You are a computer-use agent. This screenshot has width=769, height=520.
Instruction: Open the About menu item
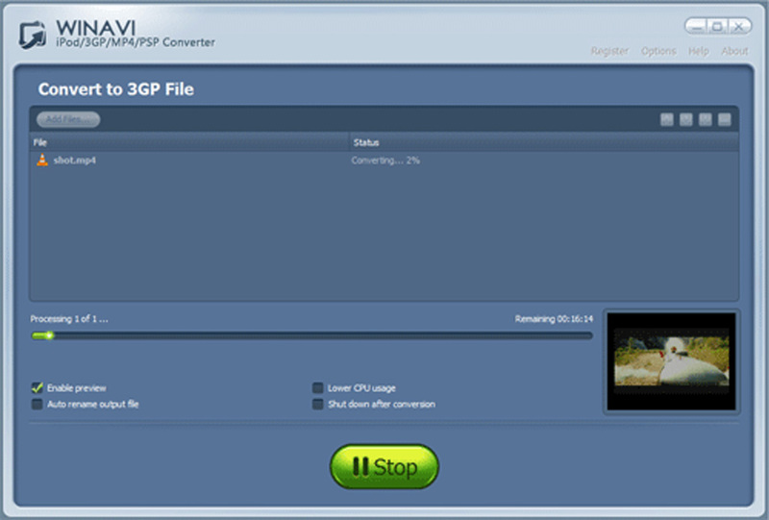734,51
